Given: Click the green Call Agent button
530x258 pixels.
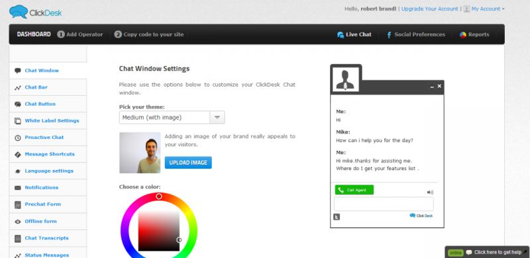Looking at the screenshot, I should click(354, 190).
